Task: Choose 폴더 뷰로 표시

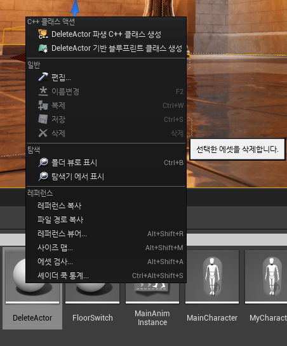Action: (106, 163)
